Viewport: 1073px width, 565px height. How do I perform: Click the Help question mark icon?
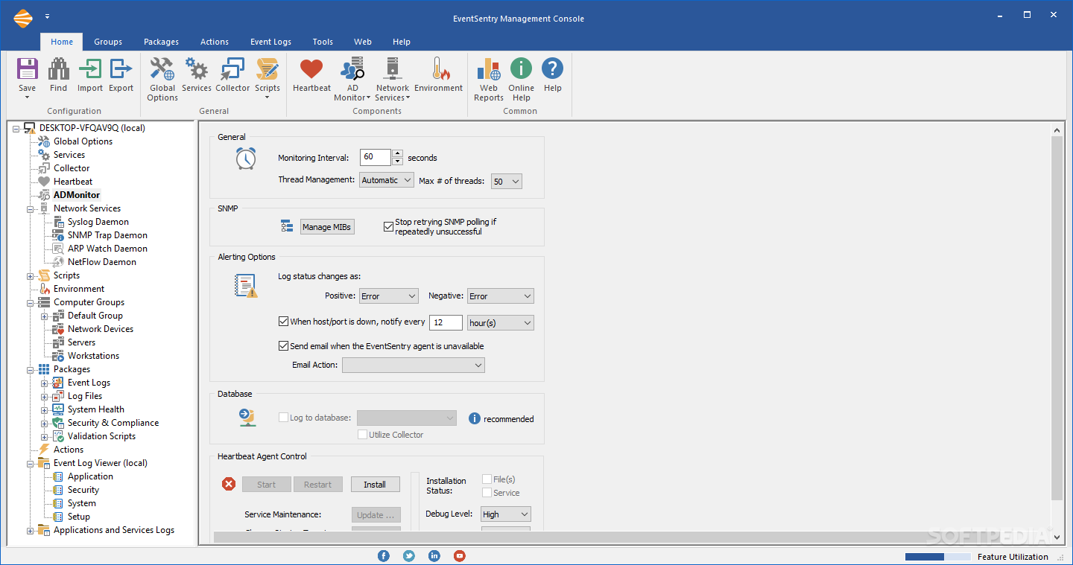[x=552, y=69]
